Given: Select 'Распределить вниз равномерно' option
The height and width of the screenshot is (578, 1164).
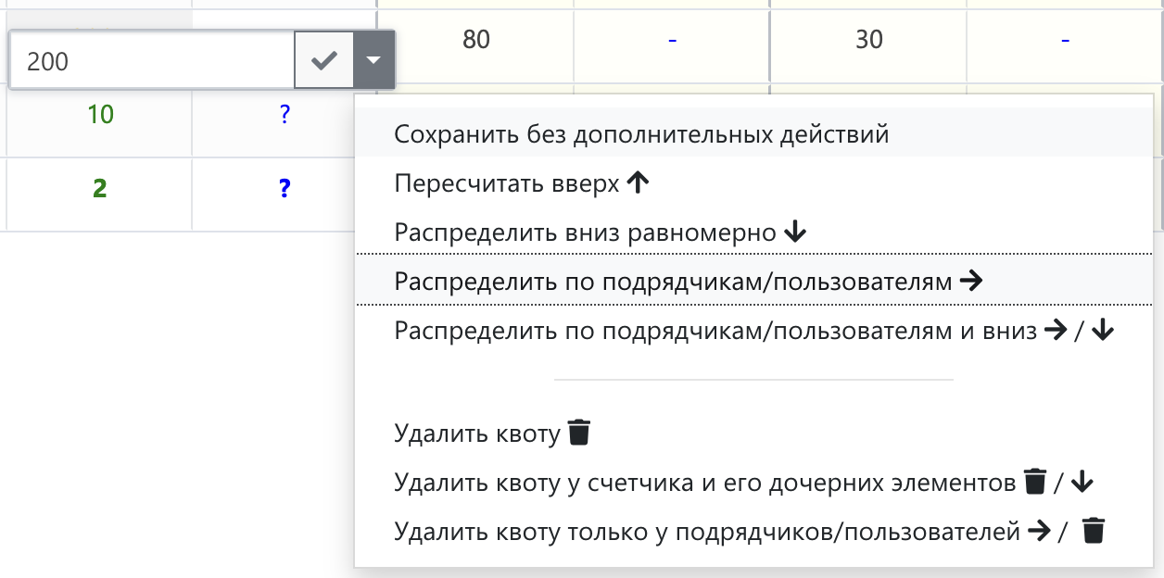Looking at the screenshot, I should [754, 232].
